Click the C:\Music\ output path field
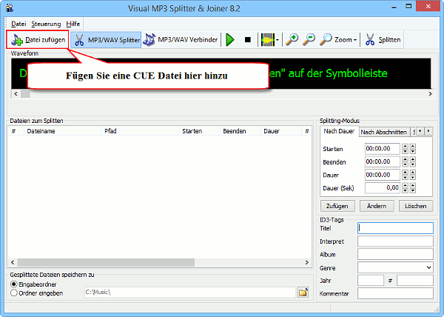The image size is (444, 317). 189,292
